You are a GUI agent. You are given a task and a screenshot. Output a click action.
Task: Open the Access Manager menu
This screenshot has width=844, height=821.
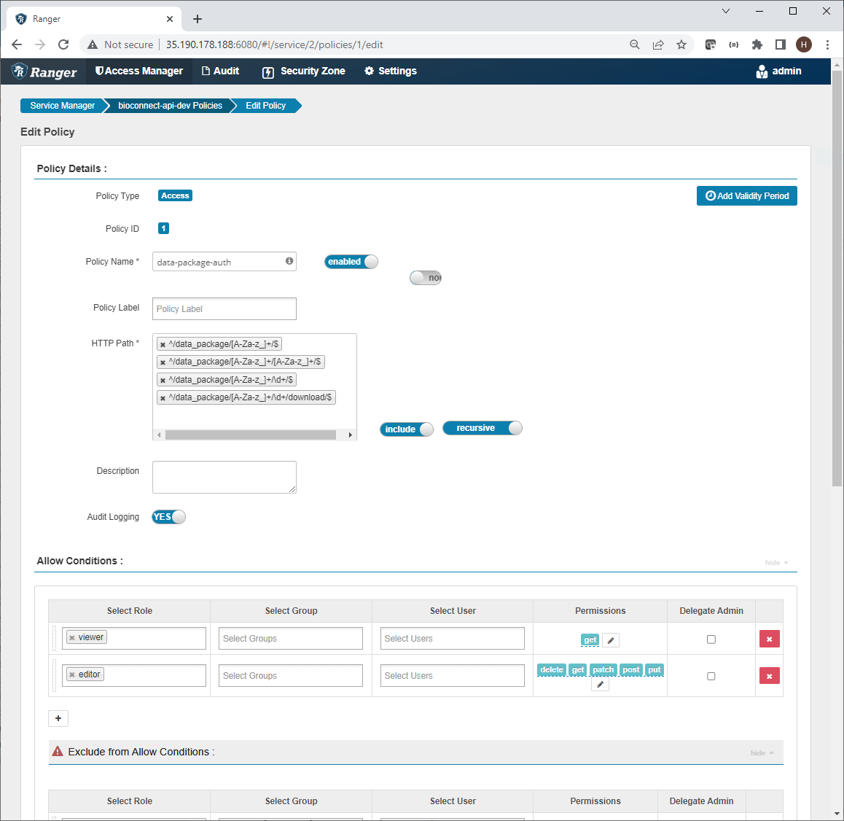pos(138,71)
